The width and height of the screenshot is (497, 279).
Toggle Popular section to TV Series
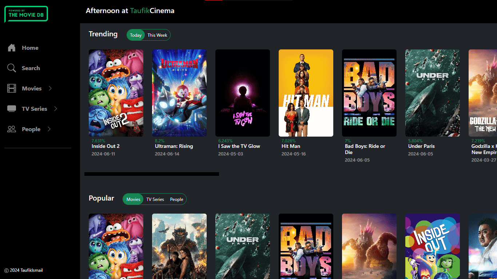[x=155, y=199]
